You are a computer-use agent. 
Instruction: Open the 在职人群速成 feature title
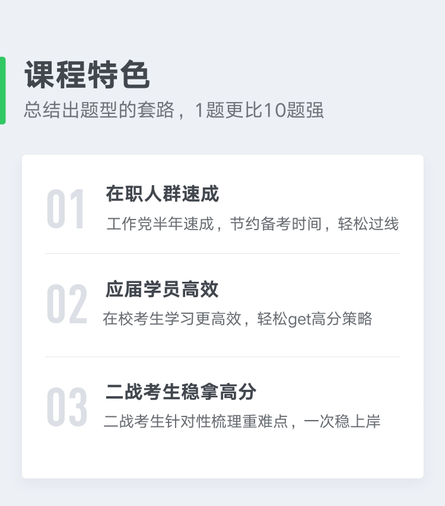tap(163, 193)
